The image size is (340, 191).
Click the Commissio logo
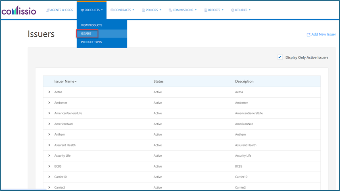(x=19, y=10)
